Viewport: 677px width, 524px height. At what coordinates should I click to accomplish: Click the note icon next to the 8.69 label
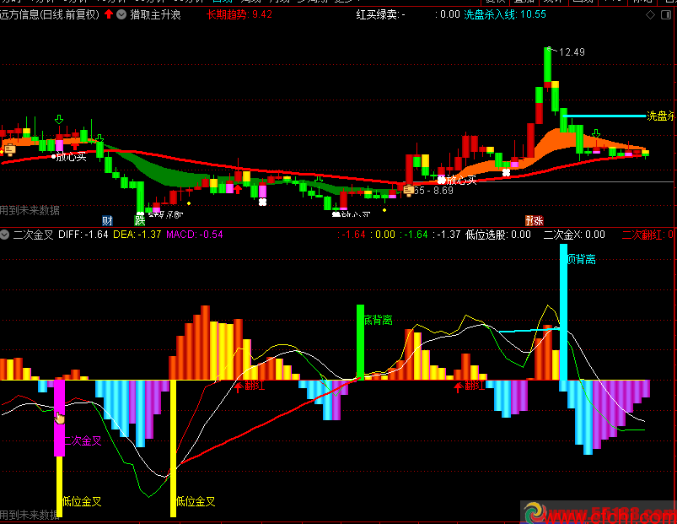click(x=408, y=190)
